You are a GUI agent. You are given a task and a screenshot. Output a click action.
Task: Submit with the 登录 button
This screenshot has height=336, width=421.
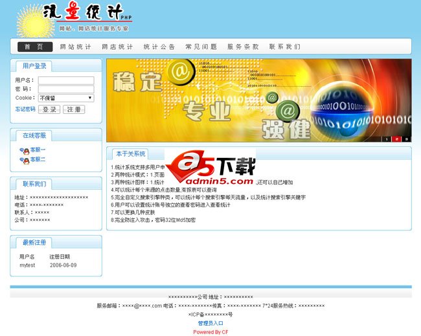pyautogui.click(x=49, y=109)
